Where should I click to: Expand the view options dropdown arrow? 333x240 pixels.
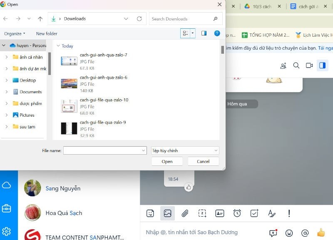point(192,33)
